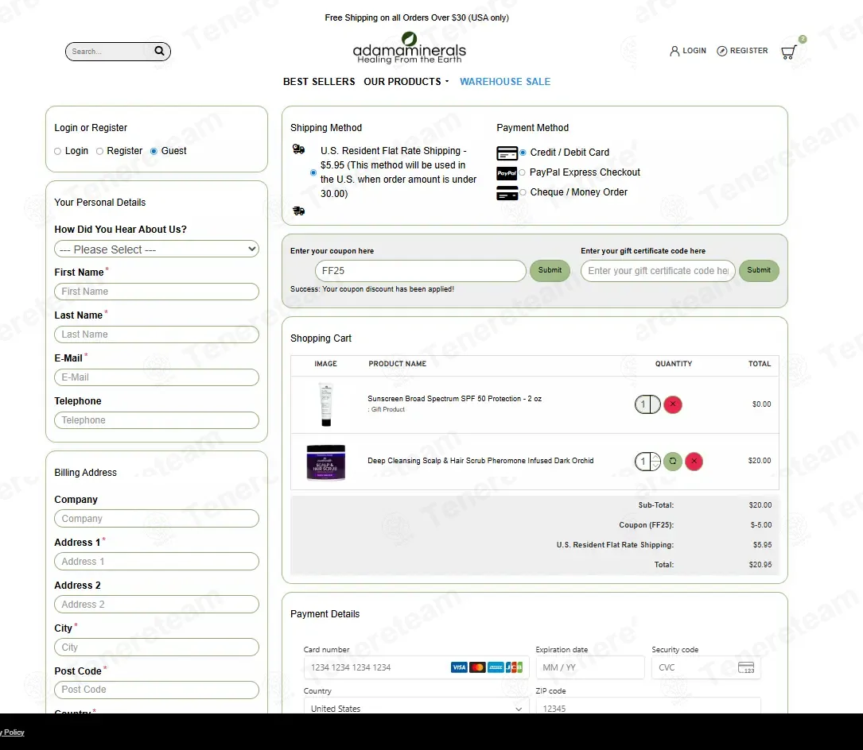
Task: Click the PayPal logo icon
Action: point(507,173)
